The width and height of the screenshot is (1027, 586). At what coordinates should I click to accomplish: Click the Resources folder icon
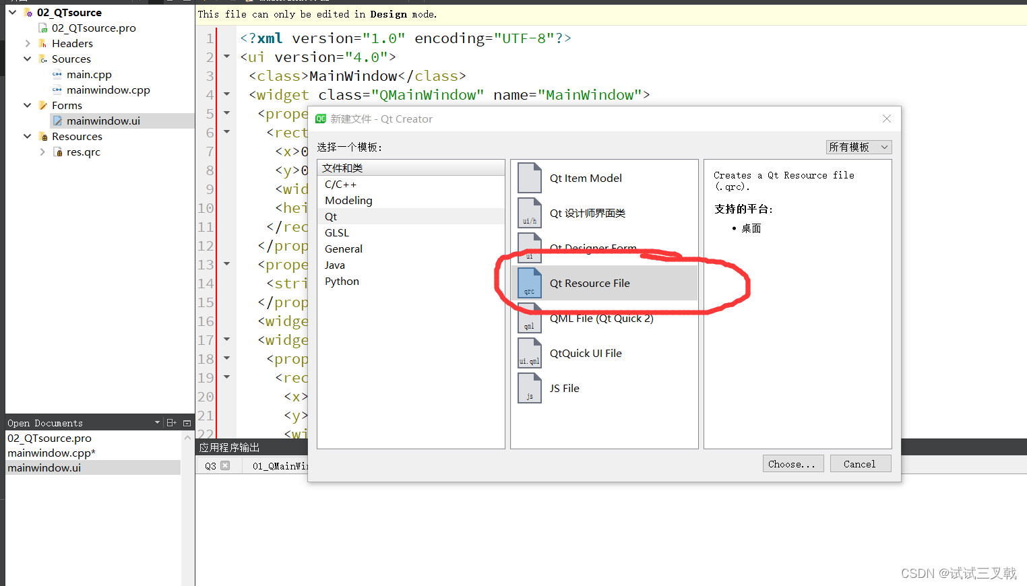click(x=43, y=136)
